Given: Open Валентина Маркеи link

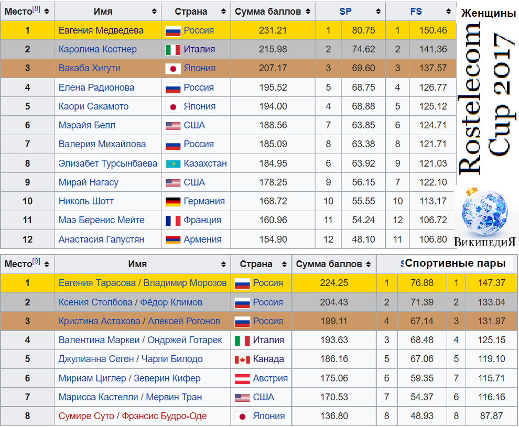Looking at the screenshot, I should coord(99,340).
